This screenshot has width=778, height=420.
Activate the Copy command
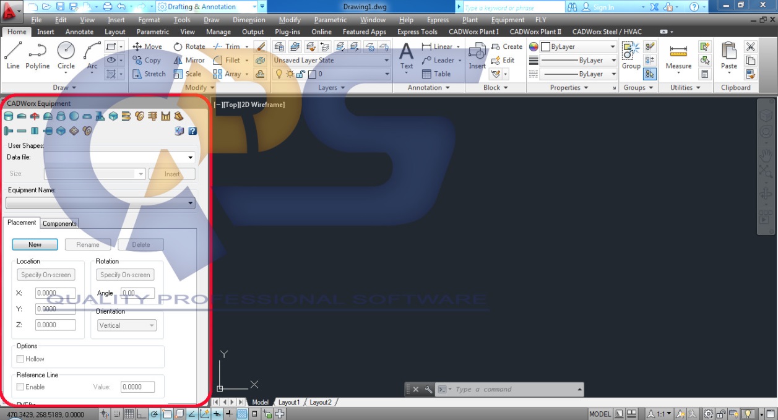[147, 60]
